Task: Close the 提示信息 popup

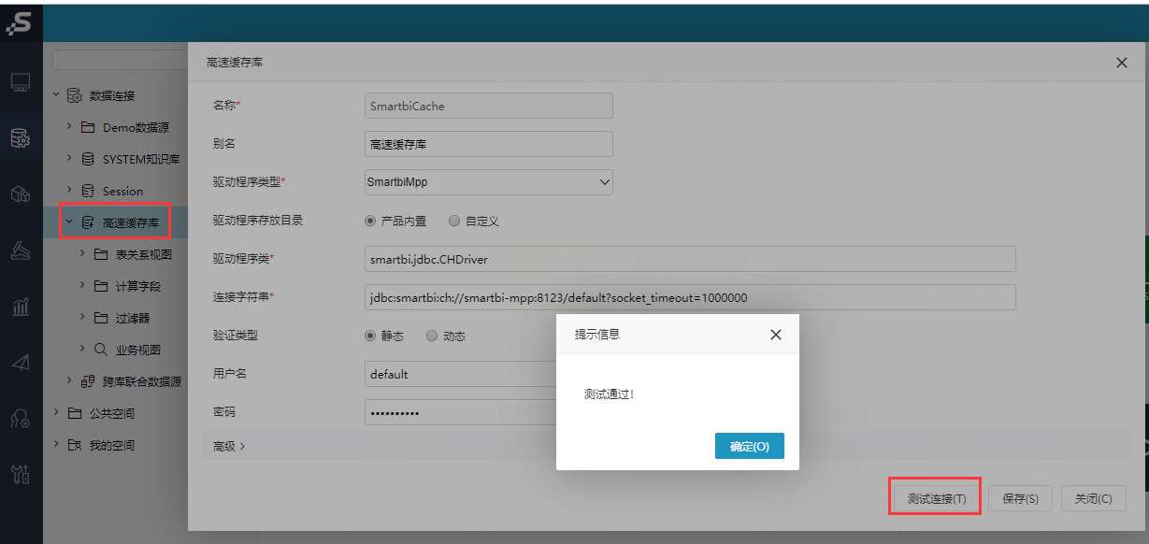Action: (x=775, y=335)
